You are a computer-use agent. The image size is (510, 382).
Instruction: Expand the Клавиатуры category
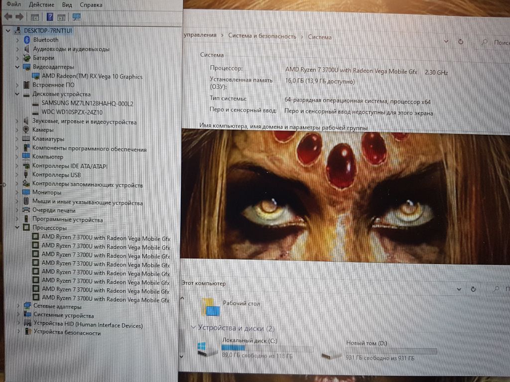(x=17, y=139)
